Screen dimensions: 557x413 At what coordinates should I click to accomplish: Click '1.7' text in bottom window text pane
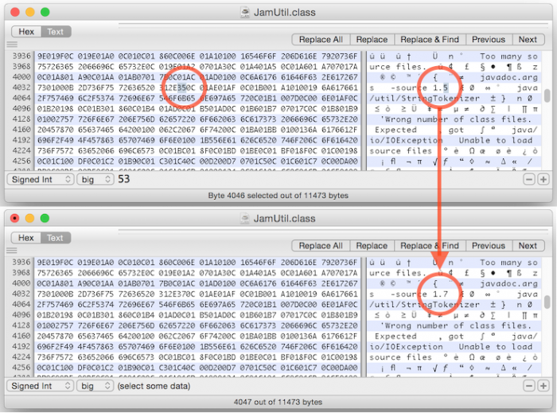click(441, 294)
